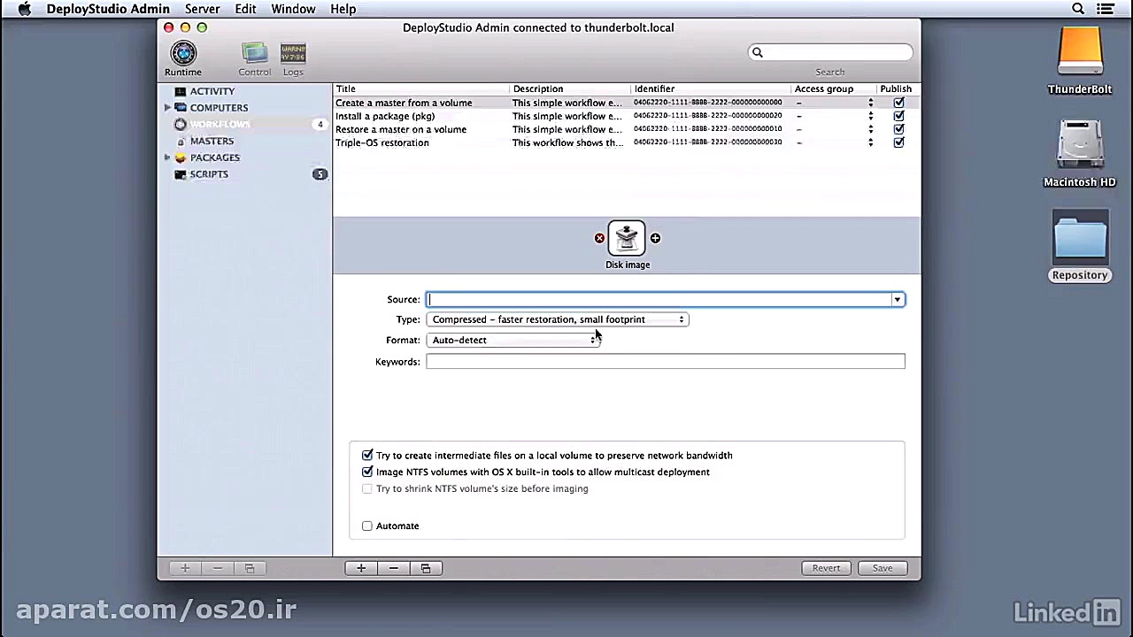This screenshot has height=637, width=1133.
Task: Open the Format Auto-detect popup
Action: coord(513,340)
